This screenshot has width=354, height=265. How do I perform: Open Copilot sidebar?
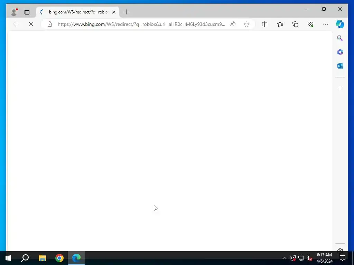(340, 24)
